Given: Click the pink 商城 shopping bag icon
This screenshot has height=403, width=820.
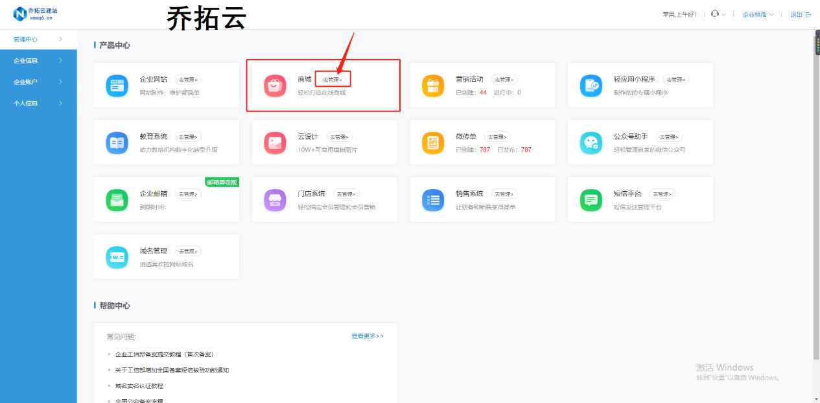Looking at the screenshot, I should pos(275,85).
